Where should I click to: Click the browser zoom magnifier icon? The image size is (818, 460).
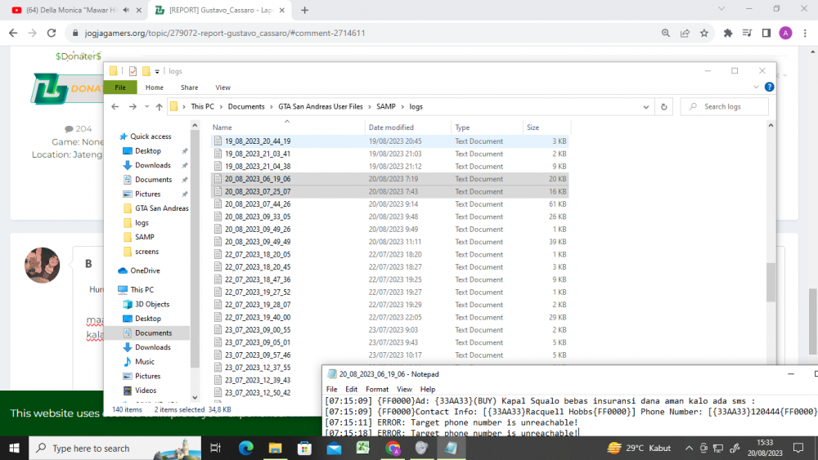click(666, 33)
